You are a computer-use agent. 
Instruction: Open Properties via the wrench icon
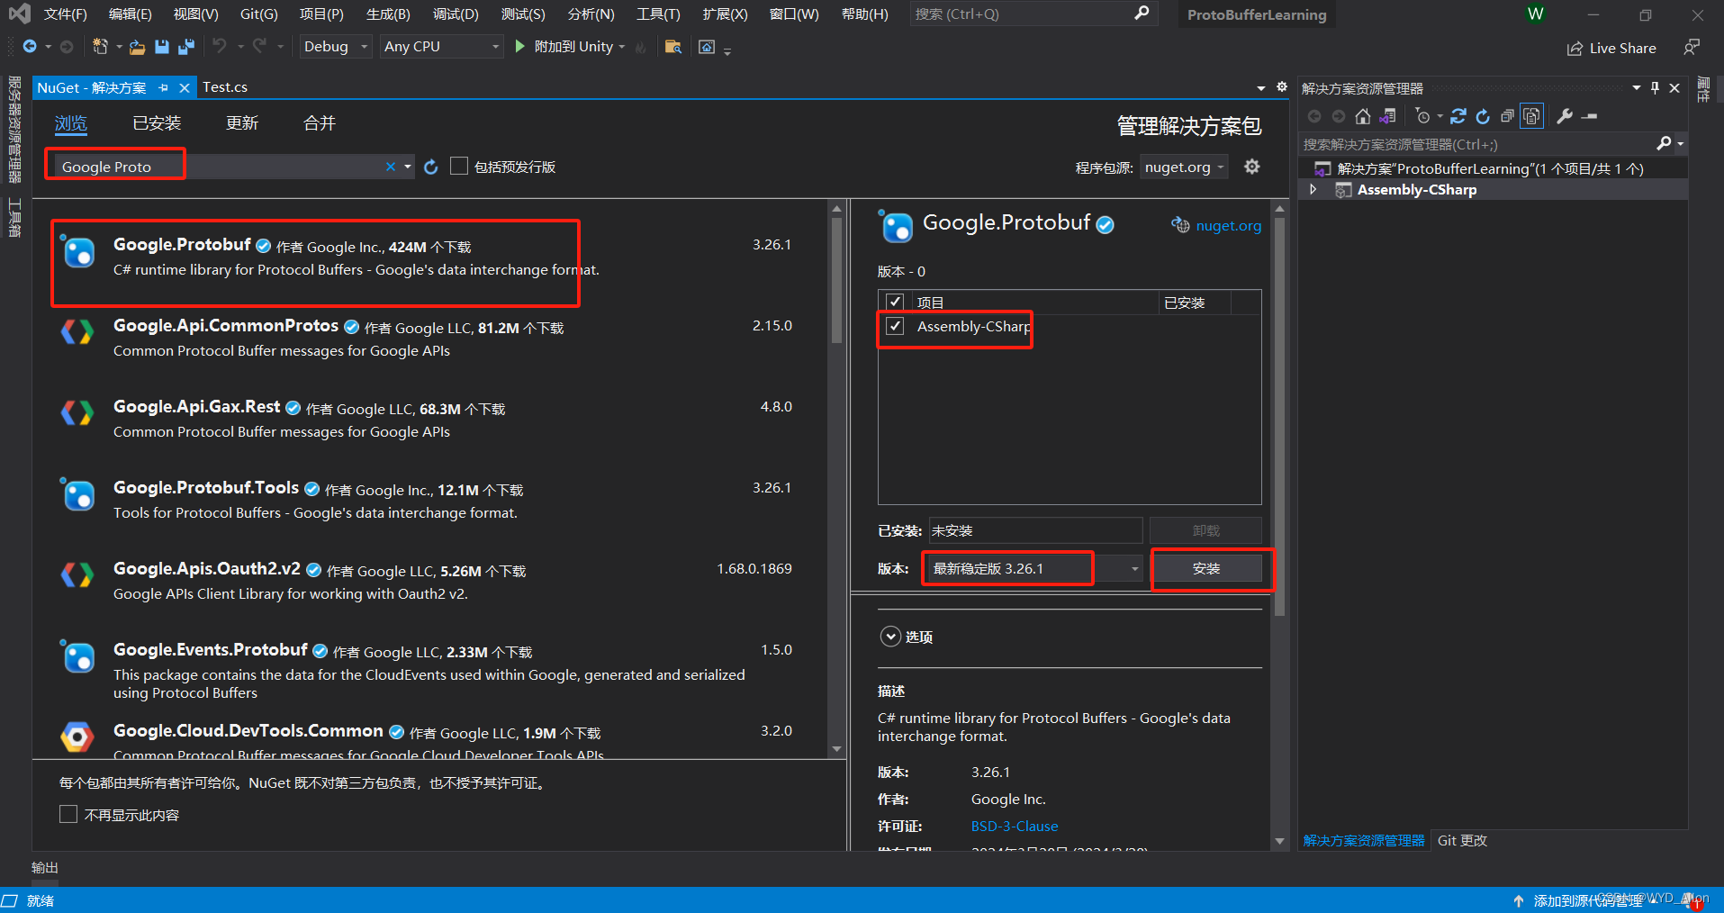pyautogui.click(x=1565, y=116)
